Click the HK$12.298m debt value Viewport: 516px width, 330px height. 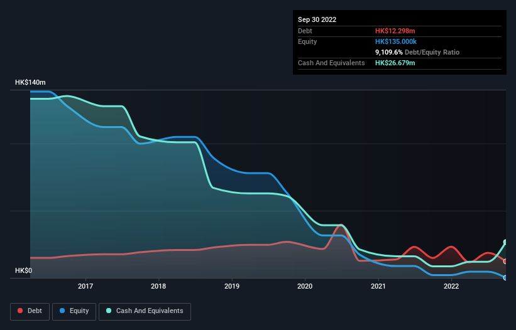click(x=395, y=31)
